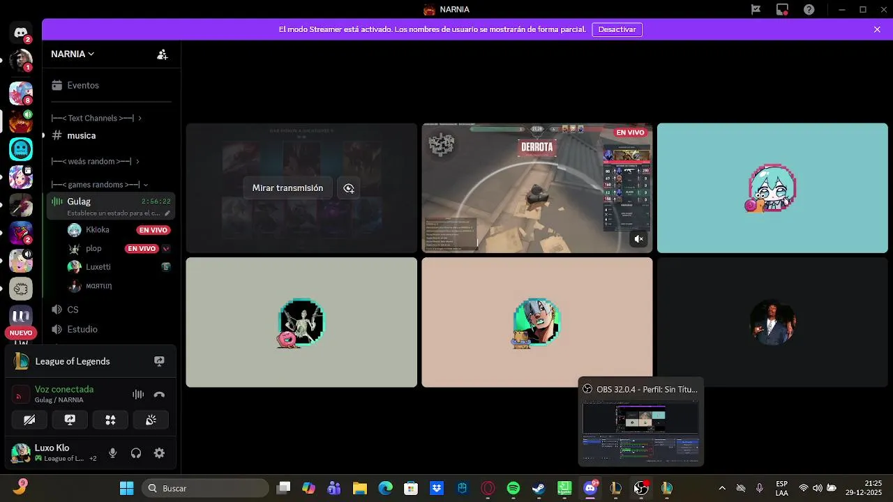Image resolution: width=893 pixels, height=502 pixels.
Task: Open voice noise suppression waveform icon
Action: click(x=138, y=395)
